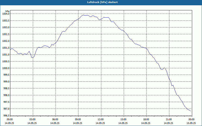Select the 06:00 time label
The width and height of the screenshot is (202, 126).
pyautogui.click(x=55, y=119)
